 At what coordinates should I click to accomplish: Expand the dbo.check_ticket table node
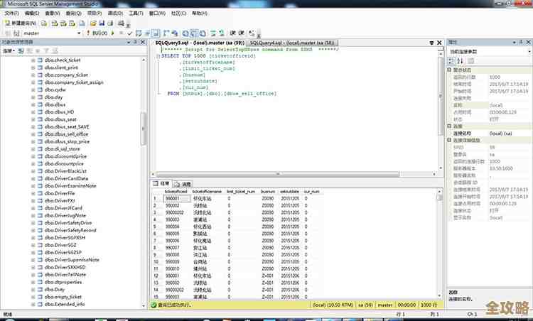(x=32, y=60)
